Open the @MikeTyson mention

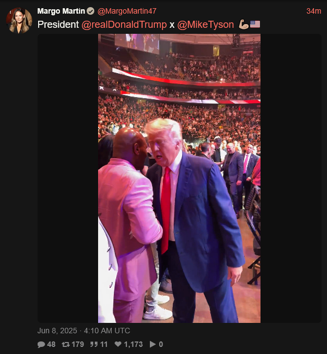[x=205, y=25]
